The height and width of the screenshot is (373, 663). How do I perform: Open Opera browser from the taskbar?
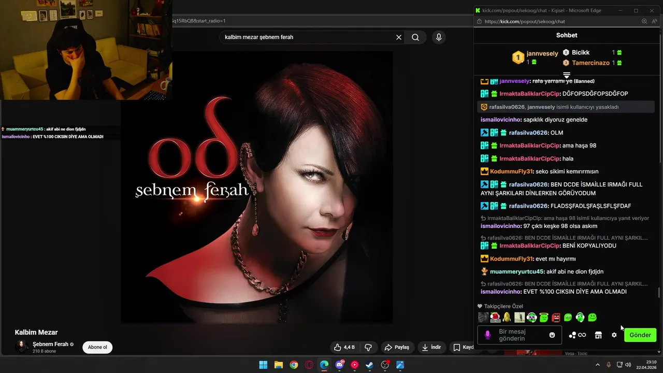(309, 365)
